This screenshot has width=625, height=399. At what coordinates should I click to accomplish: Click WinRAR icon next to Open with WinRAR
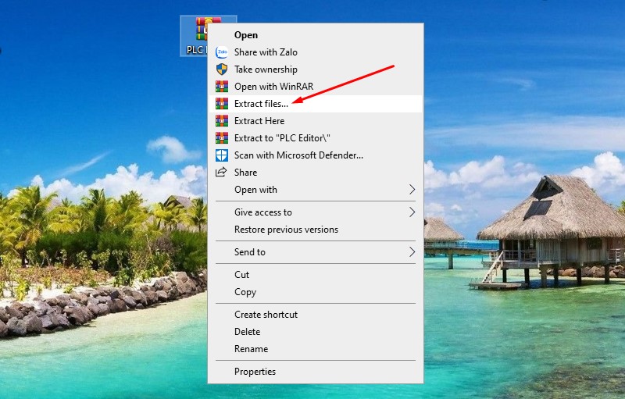tap(222, 87)
